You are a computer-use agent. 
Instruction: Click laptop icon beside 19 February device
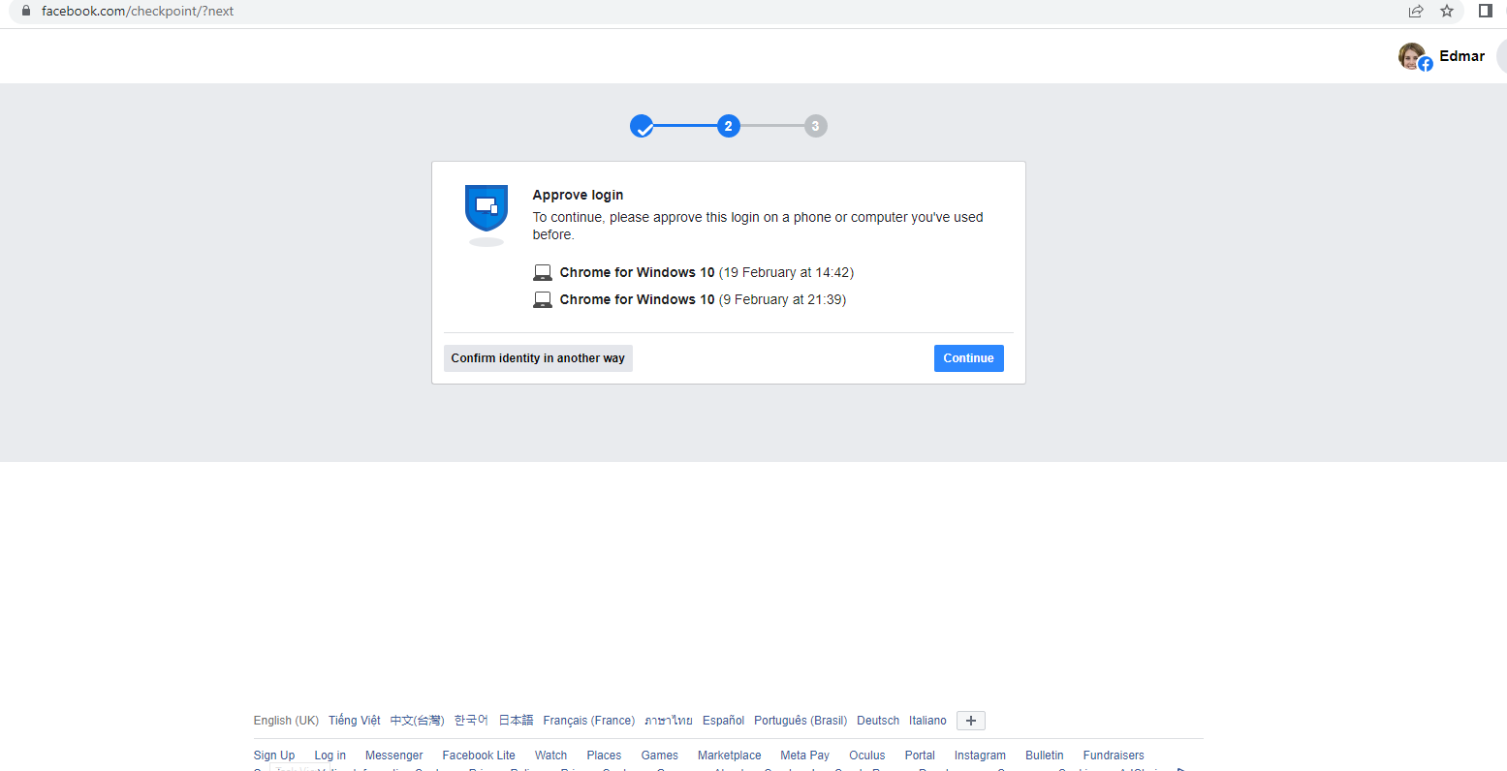pos(543,273)
